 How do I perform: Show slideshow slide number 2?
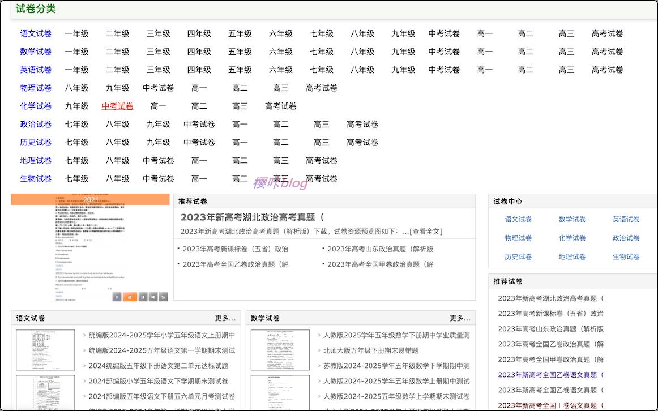[x=130, y=297]
